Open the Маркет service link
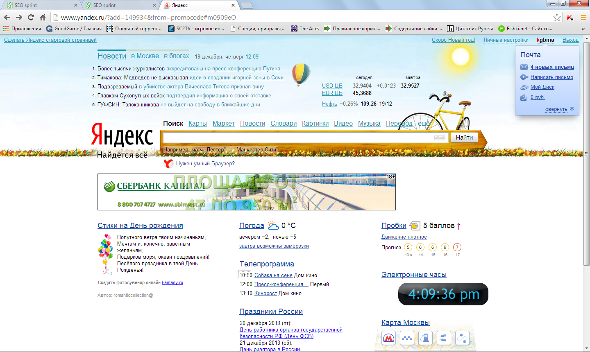 224,123
